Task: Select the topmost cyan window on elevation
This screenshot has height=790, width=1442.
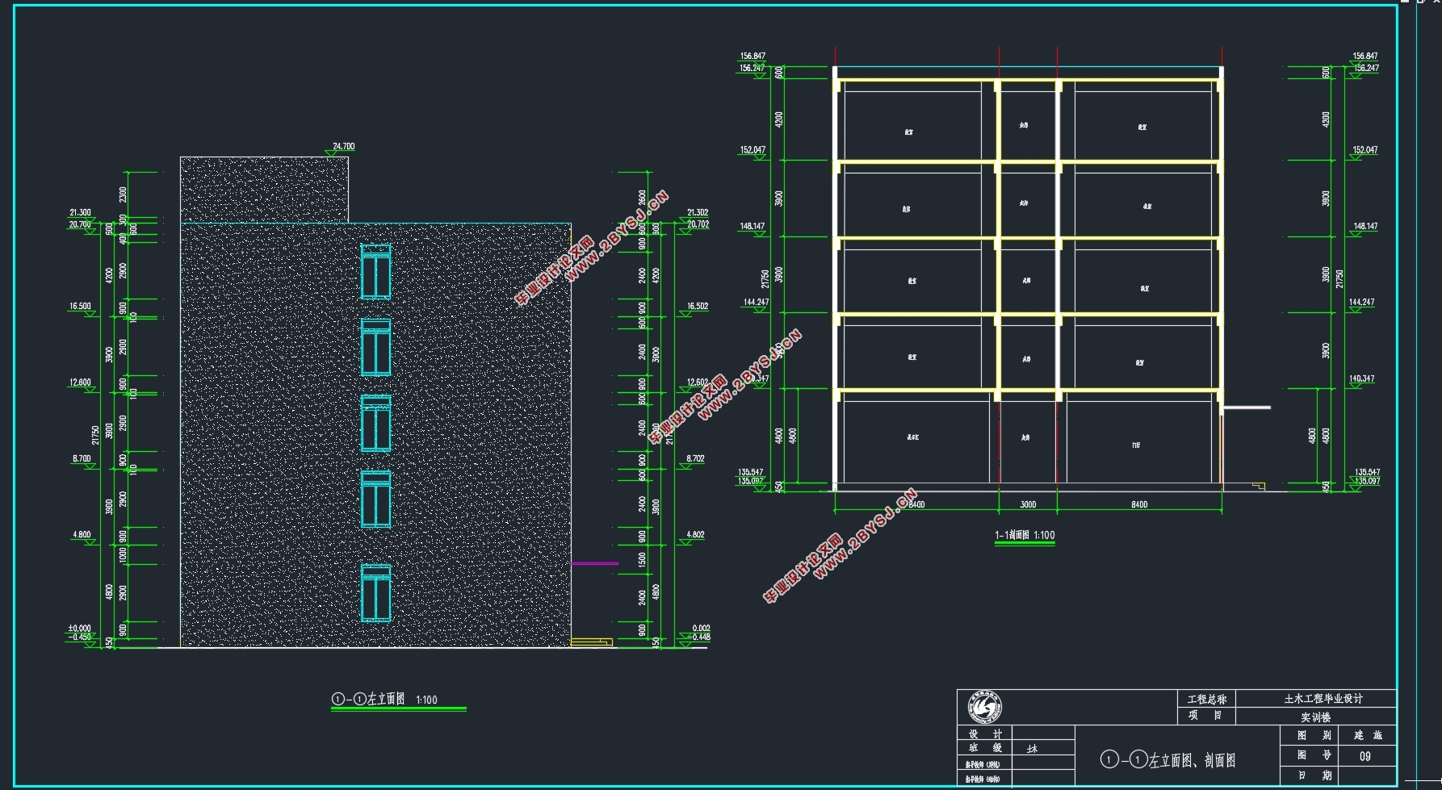Action: [x=376, y=272]
